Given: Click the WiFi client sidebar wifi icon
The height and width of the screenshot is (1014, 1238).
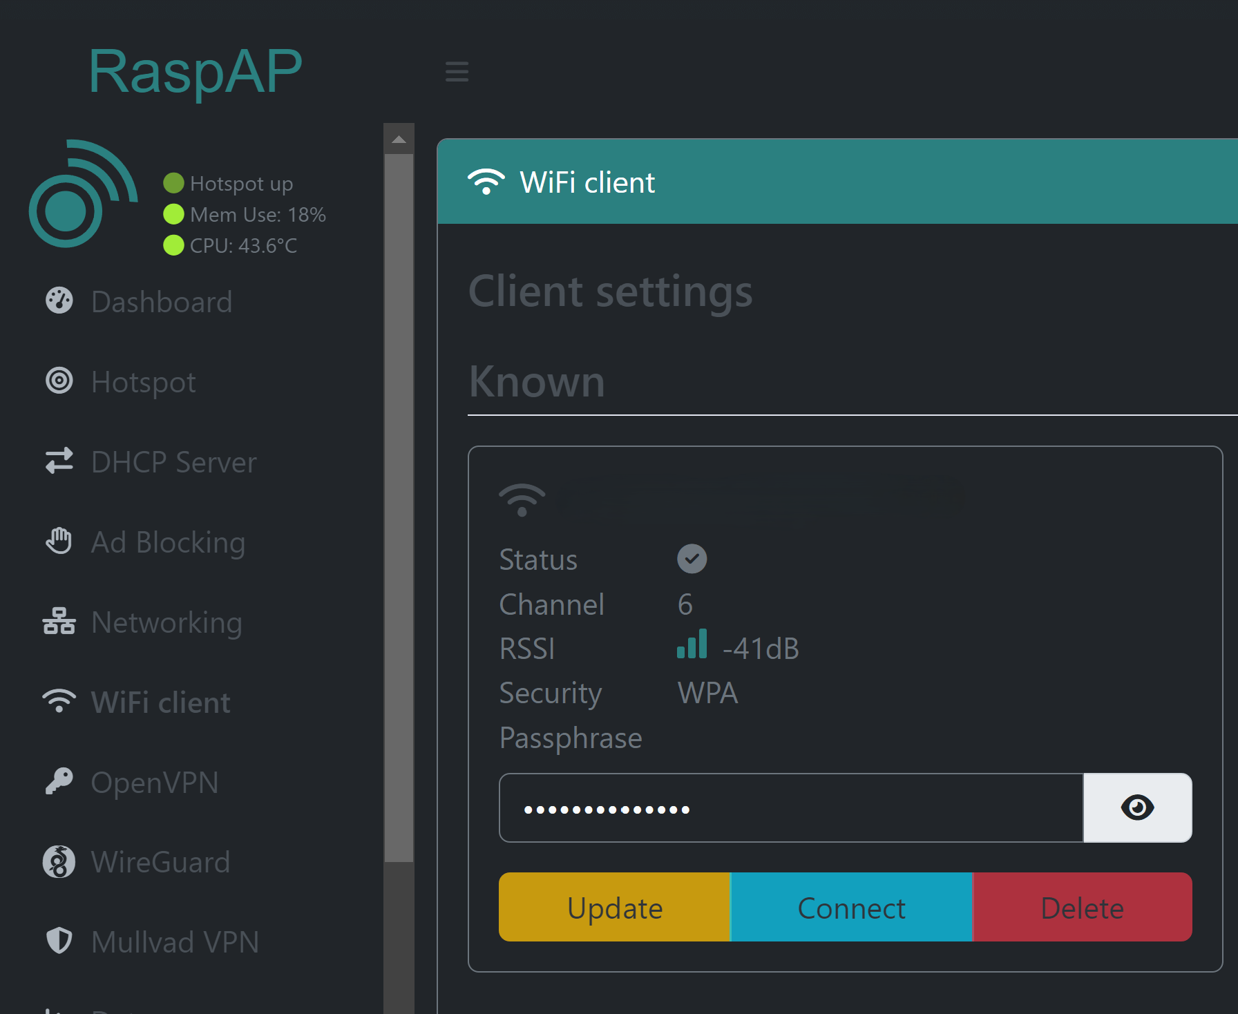Looking at the screenshot, I should (59, 701).
